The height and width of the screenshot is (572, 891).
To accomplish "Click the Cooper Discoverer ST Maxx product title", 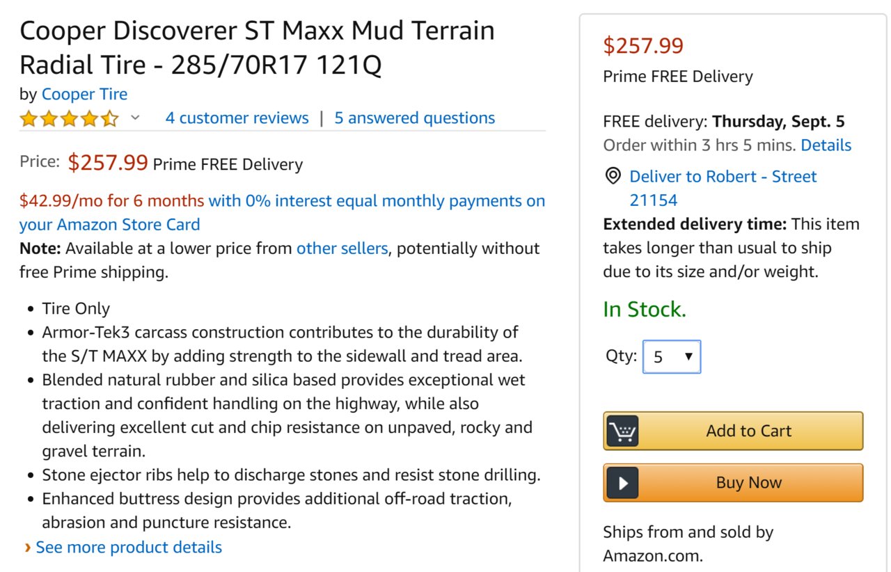I will coord(257,48).
